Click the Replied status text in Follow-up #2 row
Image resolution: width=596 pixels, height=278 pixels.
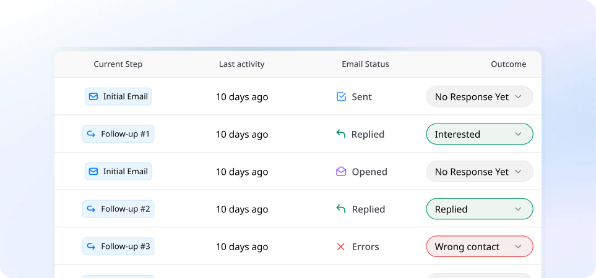pos(368,209)
